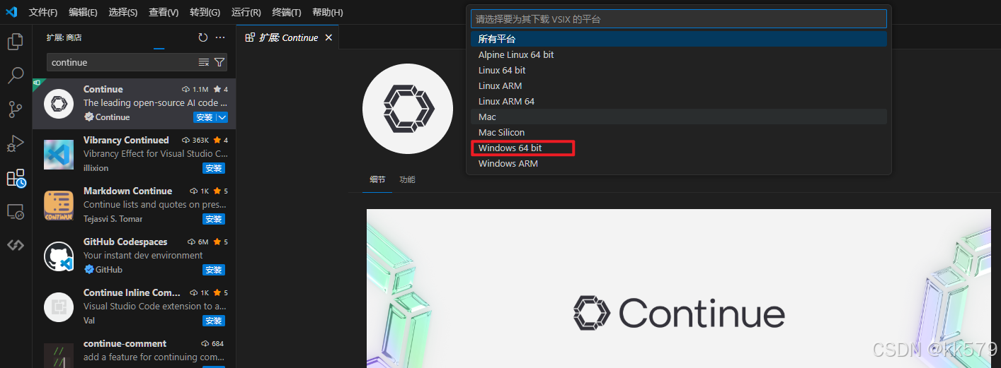The height and width of the screenshot is (368, 1001).
Task: Select the 扩展: Continue editor tab
Action: (x=288, y=37)
